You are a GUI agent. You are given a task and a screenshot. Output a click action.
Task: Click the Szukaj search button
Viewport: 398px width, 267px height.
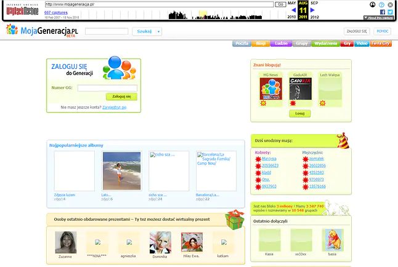tap(144, 31)
